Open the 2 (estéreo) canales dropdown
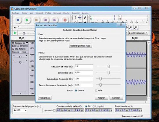The width and height of the screenshot is (159, 122). [x=138, y=33]
